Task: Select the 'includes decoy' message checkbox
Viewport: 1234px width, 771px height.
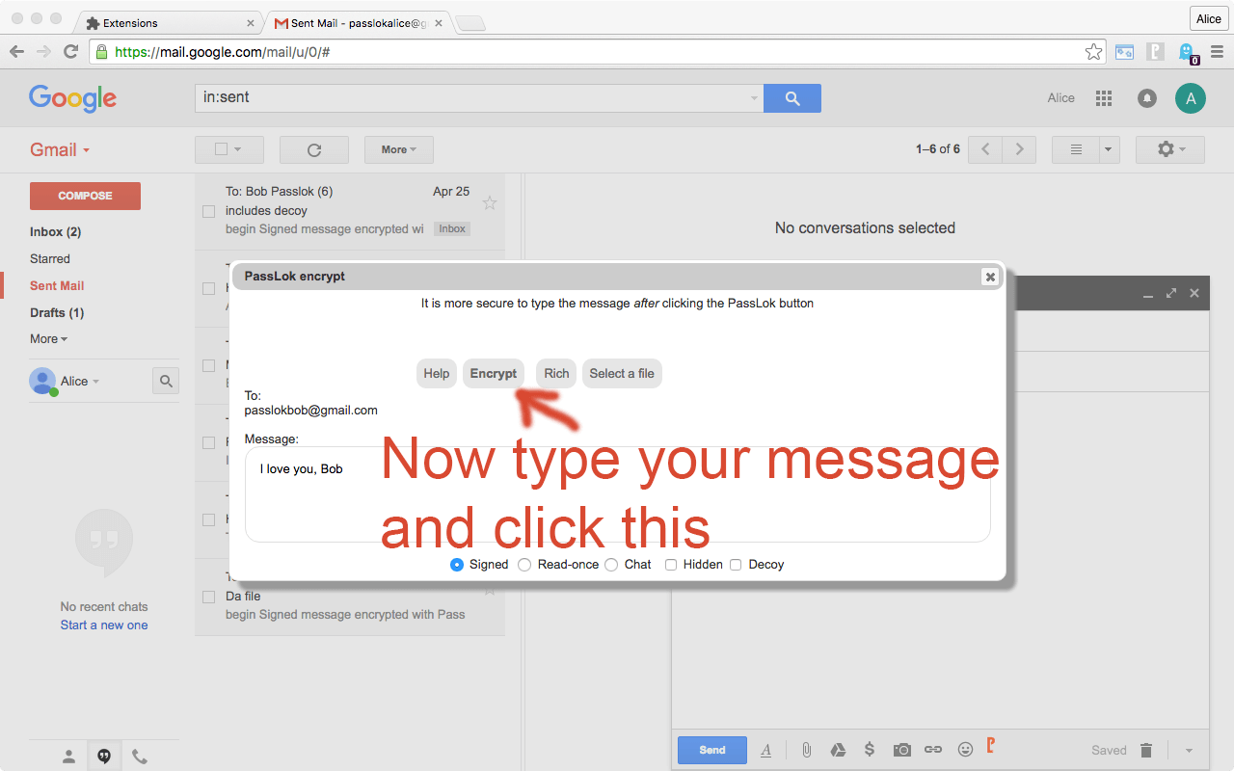Action: coord(208,211)
